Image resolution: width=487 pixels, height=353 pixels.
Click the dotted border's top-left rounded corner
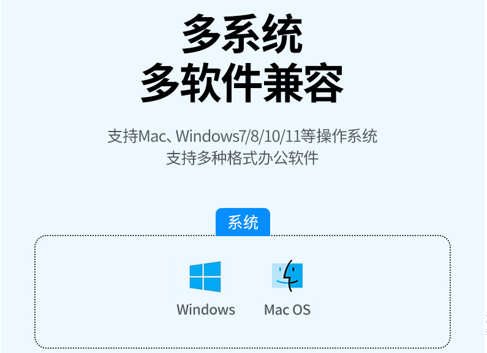pos(39,239)
